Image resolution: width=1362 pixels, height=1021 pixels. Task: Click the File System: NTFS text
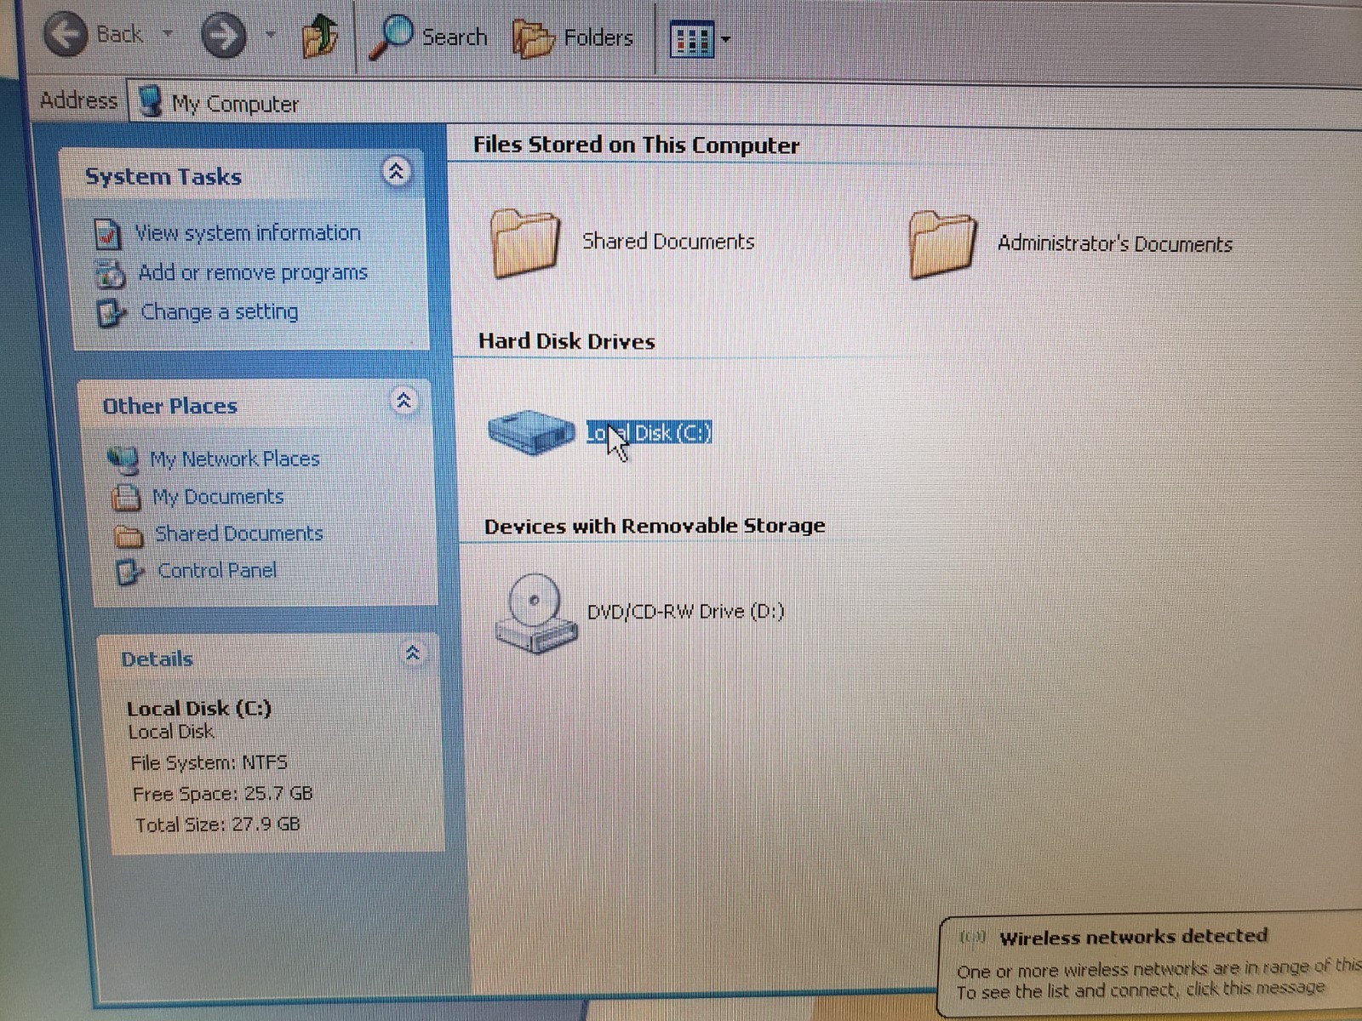(x=209, y=762)
